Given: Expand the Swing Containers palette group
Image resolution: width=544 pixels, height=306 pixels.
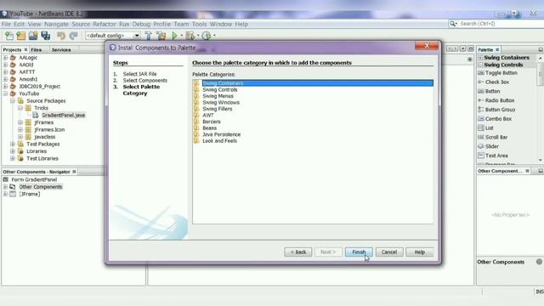Looking at the screenshot, I should click(480, 58).
